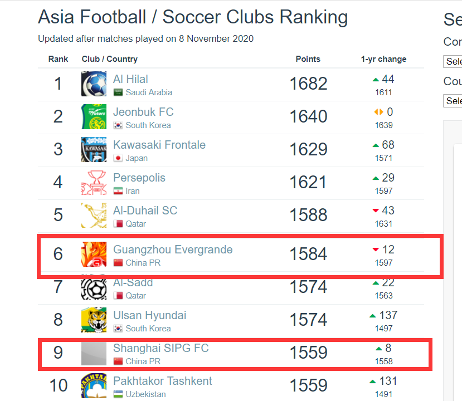
Task: Click the Rank column header
Action: pos(58,59)
